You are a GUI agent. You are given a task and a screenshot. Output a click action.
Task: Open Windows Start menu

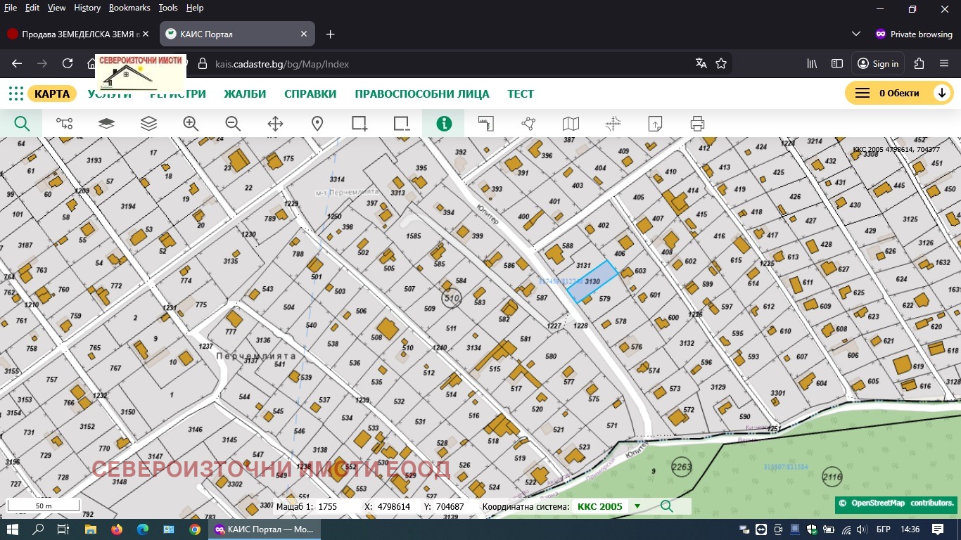coord(13,529)
